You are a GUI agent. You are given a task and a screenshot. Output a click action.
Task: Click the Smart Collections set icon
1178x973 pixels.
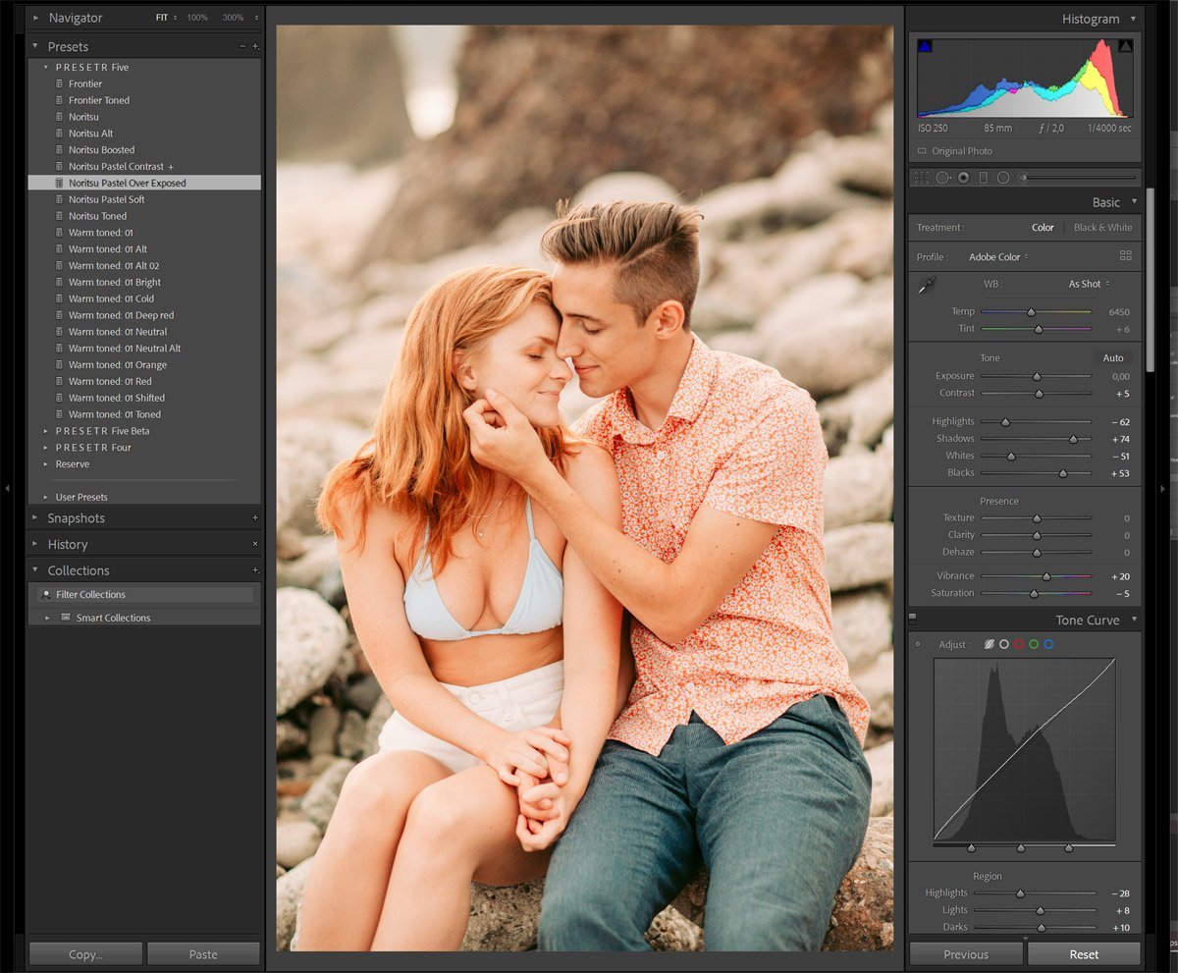(x=66, y=618)
